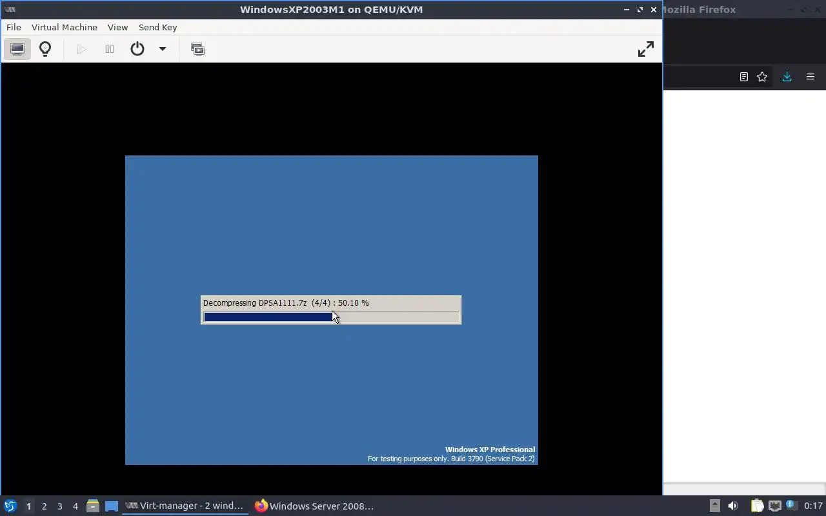Open the Firefox downloads panel

click(787, 77)
